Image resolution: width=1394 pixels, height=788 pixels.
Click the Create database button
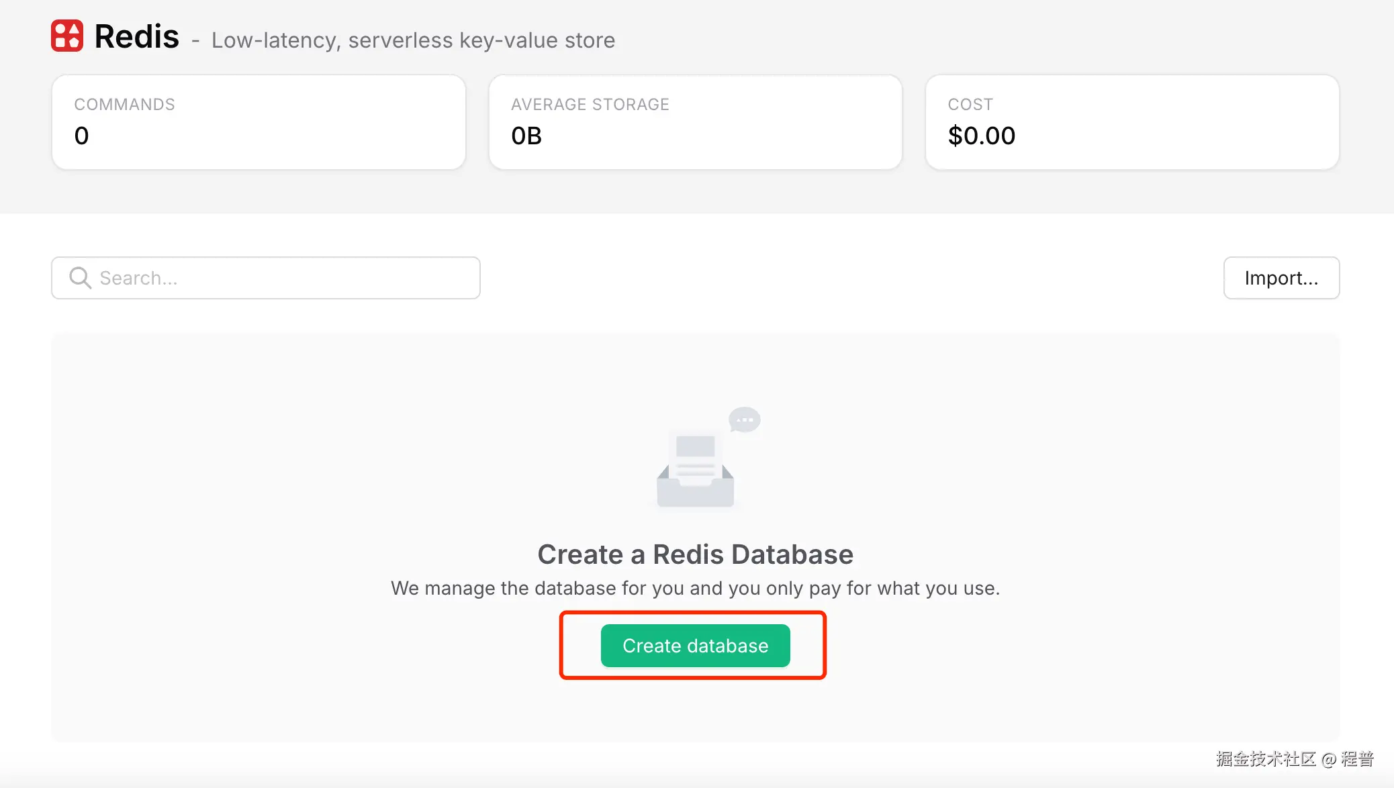point(695,645)
